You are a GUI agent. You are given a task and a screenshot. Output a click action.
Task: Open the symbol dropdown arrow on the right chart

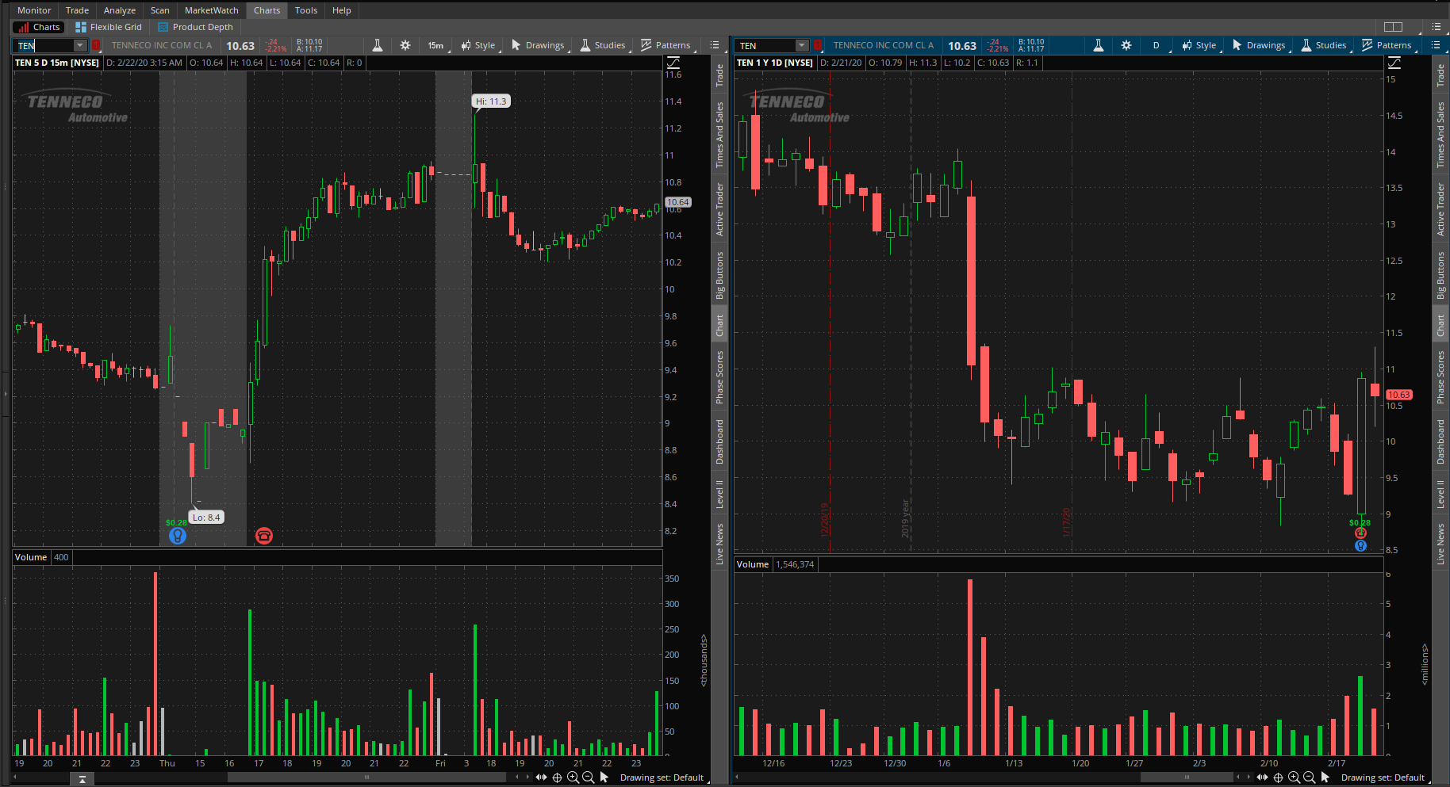point(802,45)
